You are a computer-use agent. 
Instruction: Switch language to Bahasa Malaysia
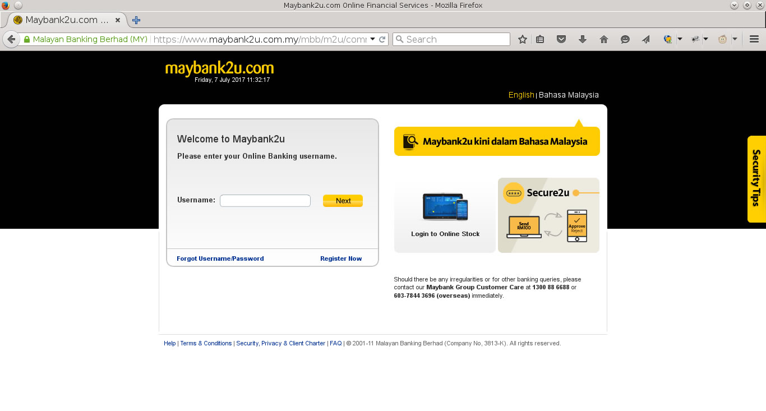tap(569, 95)
